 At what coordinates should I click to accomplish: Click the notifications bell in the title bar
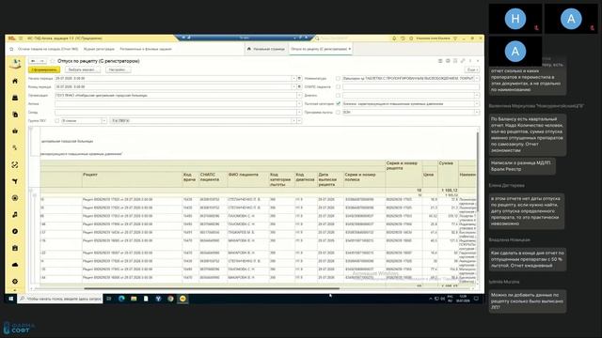[x=394, y=38]
